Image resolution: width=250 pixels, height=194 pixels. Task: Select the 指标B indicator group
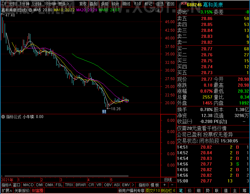click(144, 185)
